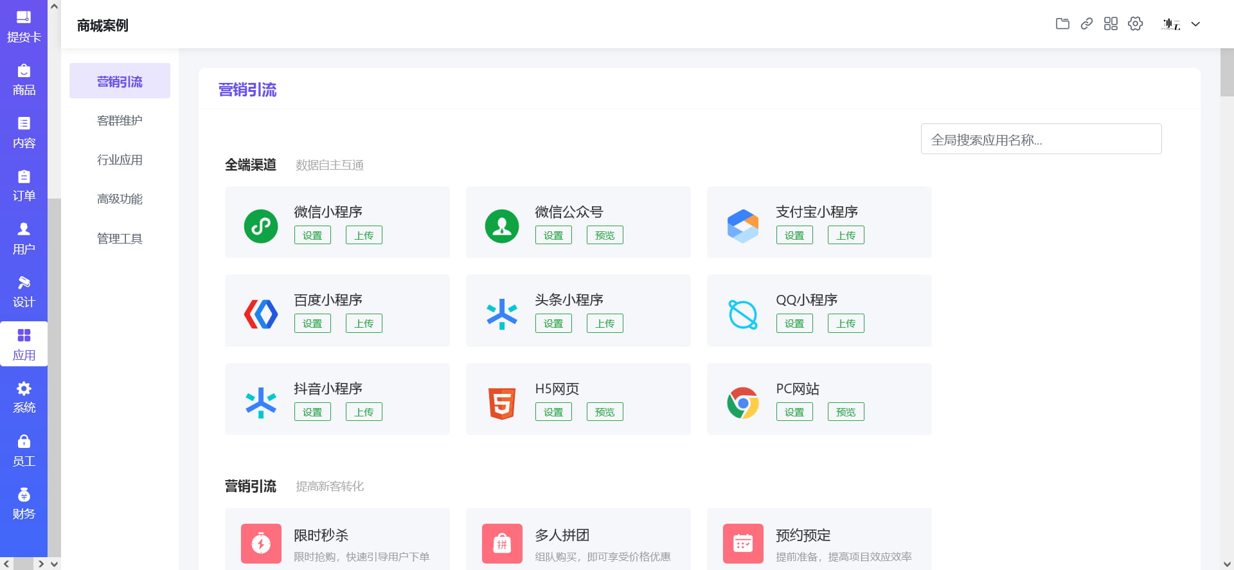Open the 设计 sidebar section
1234x570 pixels.
click(x=24, y=292)
